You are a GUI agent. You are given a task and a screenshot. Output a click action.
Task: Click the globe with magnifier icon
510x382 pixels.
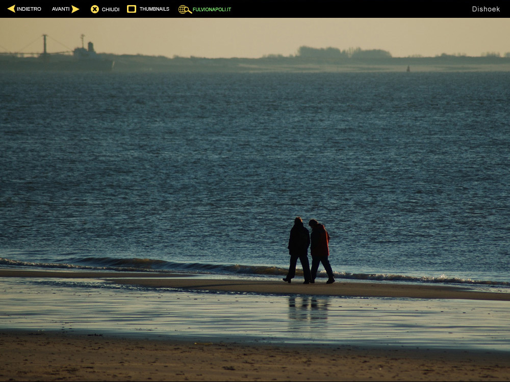185,9
